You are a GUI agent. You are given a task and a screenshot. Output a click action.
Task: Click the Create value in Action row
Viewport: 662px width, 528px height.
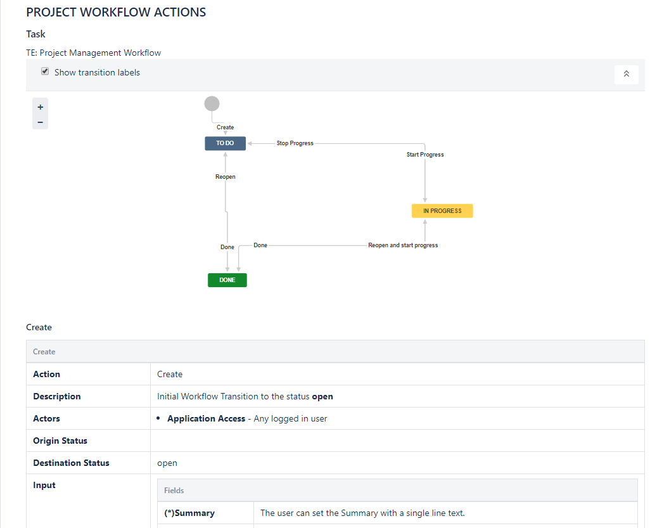click(170, 374)
